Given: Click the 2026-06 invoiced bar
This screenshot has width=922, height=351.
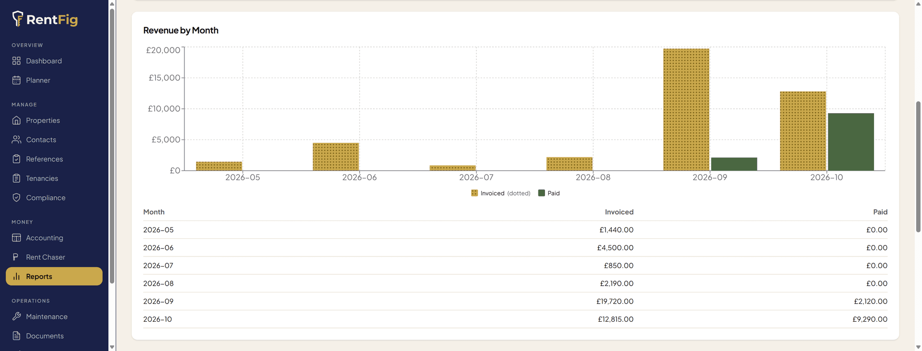Looking at the screenshot, I should [336, 156].
